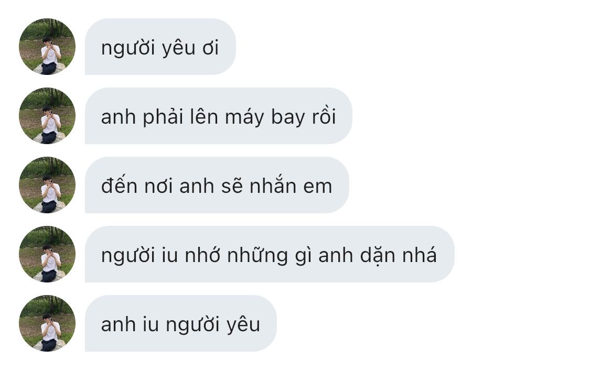Select the "người yêu ơi" message bubble

160,47
